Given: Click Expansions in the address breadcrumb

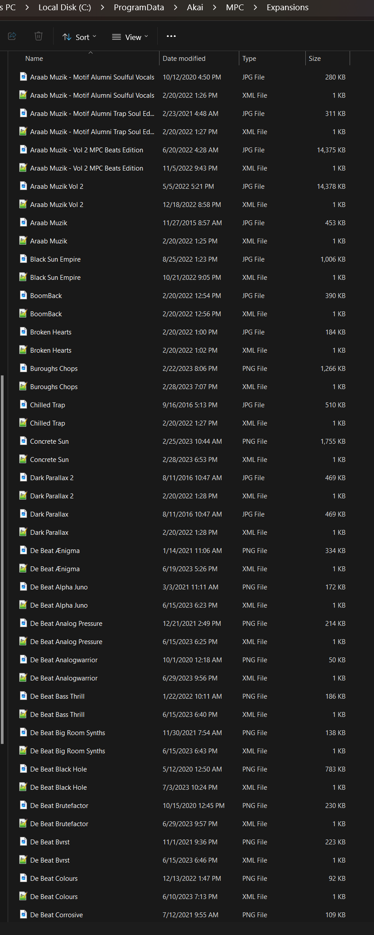Looking at the screenshot, I should (x=288, y=8).
